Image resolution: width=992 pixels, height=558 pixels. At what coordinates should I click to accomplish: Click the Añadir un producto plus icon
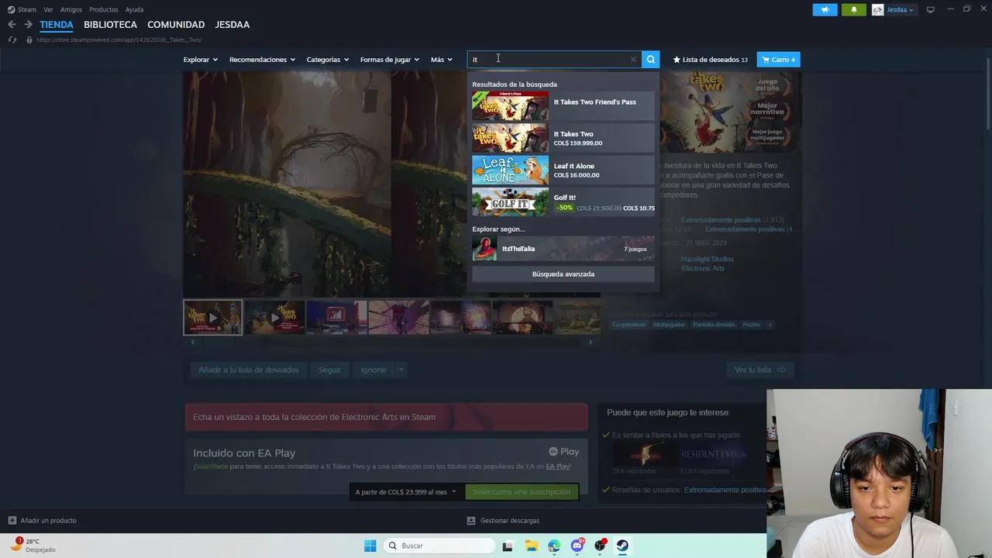pos(12,521)
